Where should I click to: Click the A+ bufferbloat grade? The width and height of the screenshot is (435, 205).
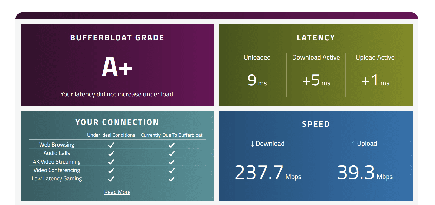pyautogui.click(x=117, y=67)
